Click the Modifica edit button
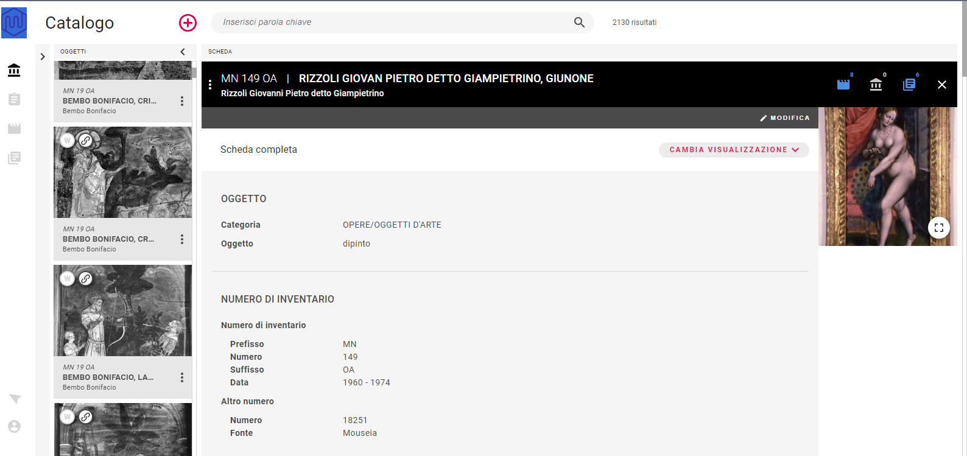 tap(785, 118)
